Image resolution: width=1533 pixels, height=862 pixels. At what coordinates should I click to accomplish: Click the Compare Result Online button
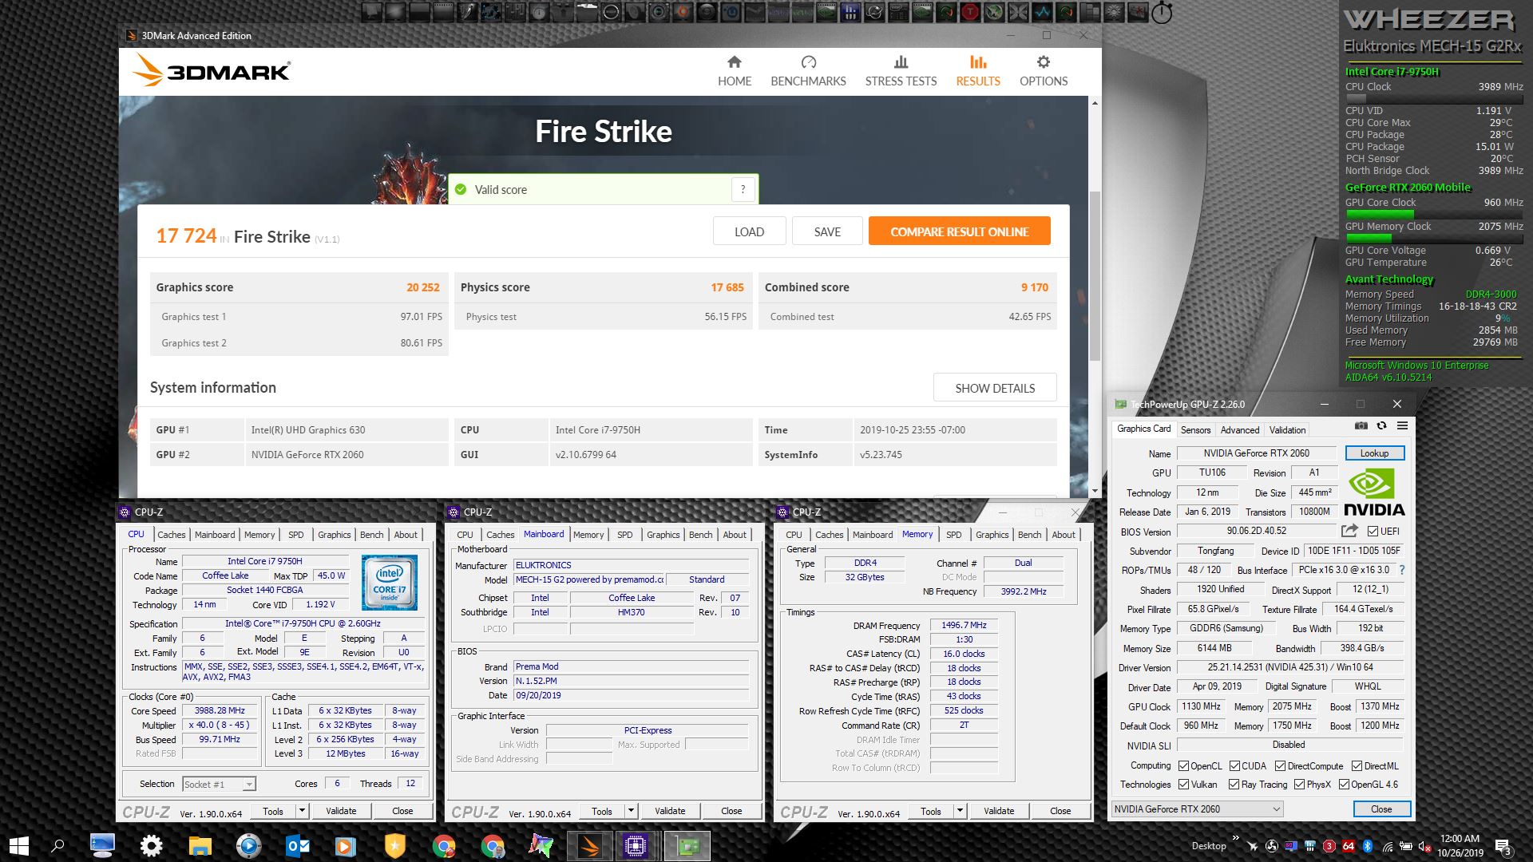pos(959,231)
